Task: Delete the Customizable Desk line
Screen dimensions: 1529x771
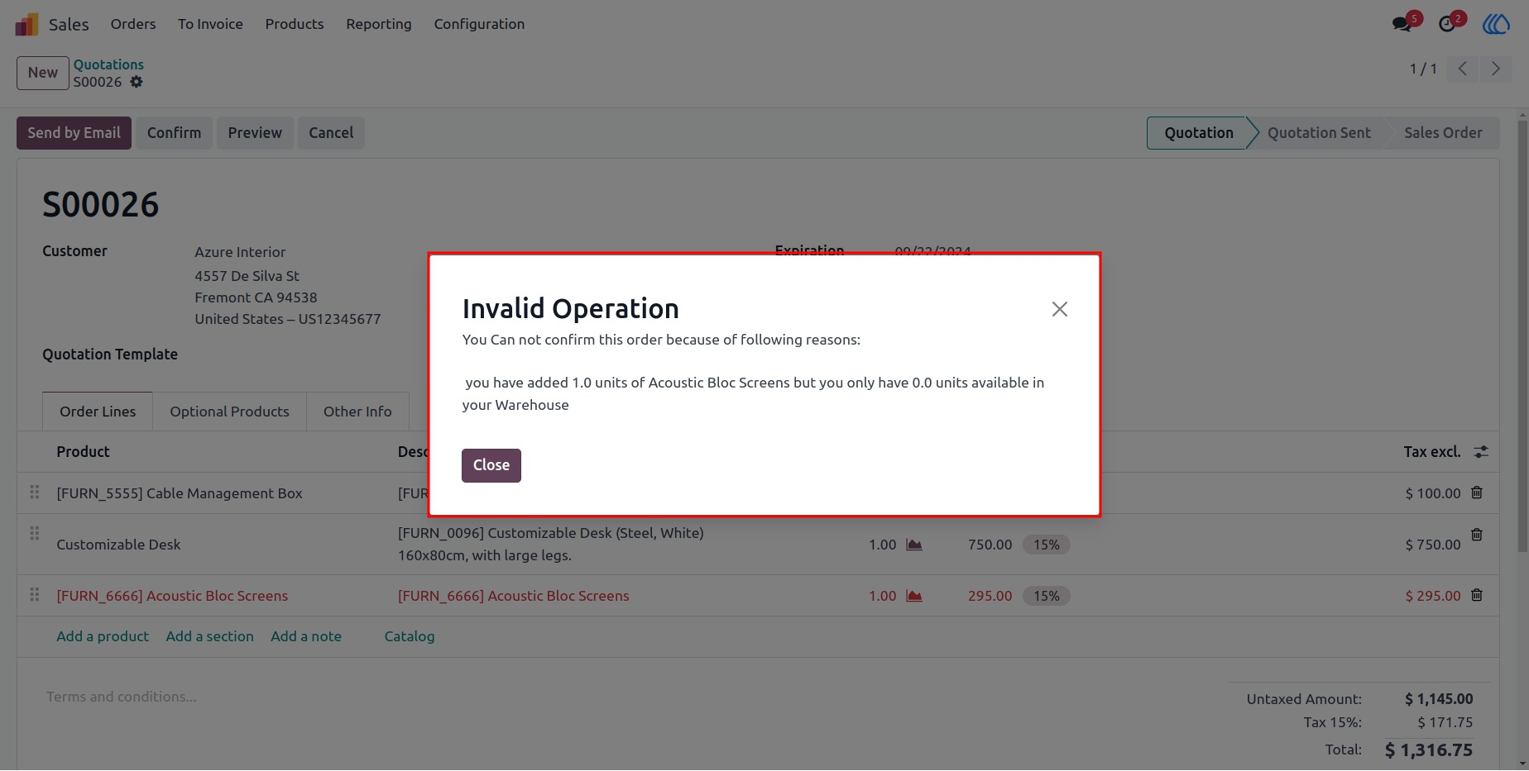Action: (1477, 535)
